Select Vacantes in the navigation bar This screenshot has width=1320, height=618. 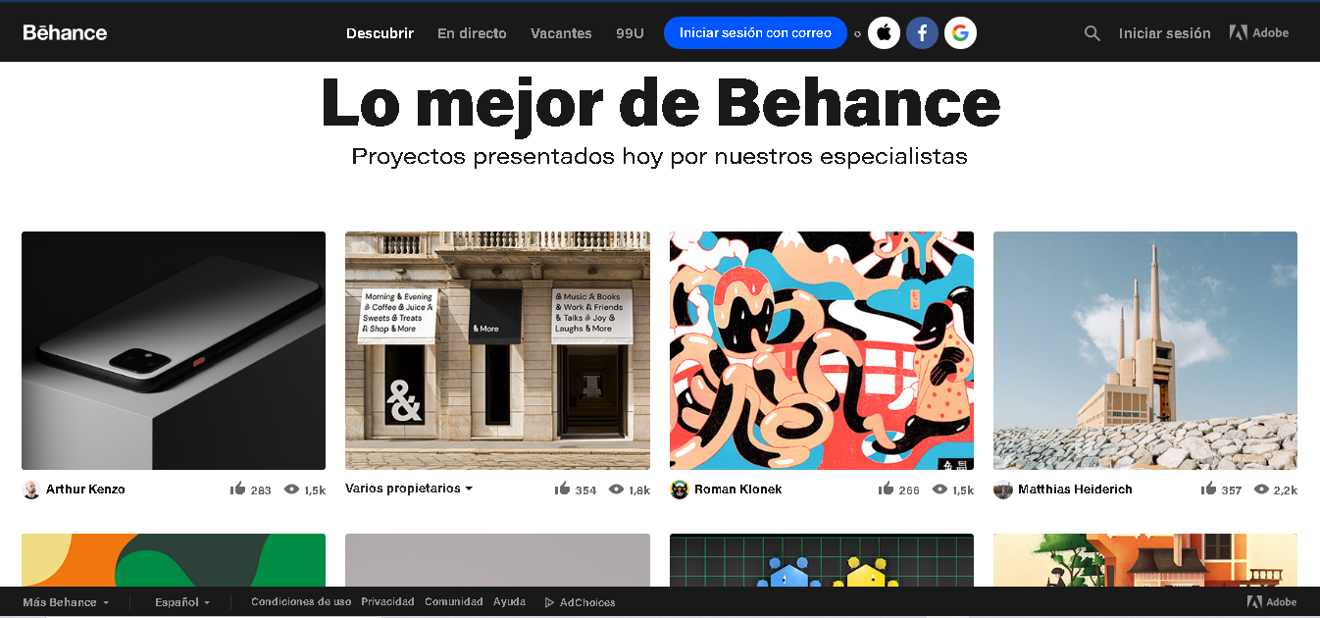pos(561,33)
